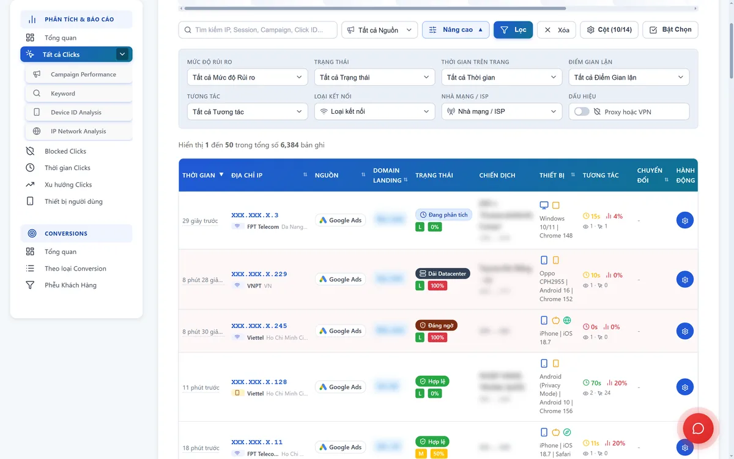The width and height of the screenshot is (734, 459).
Task: Click the Thời gian Clicks clock icon
Action: [30, 168]
